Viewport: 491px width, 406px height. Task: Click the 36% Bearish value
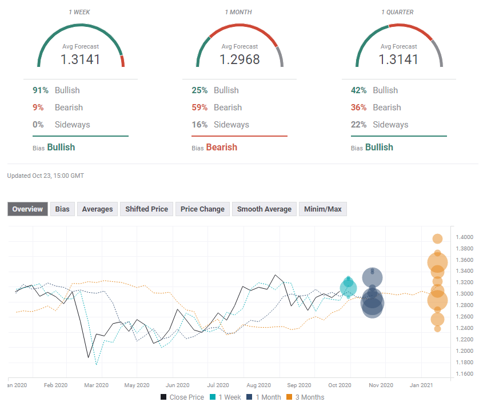tap(359, 108)
